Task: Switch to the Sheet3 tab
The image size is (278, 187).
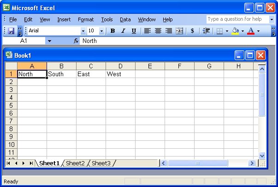Action: coord(101,163)
